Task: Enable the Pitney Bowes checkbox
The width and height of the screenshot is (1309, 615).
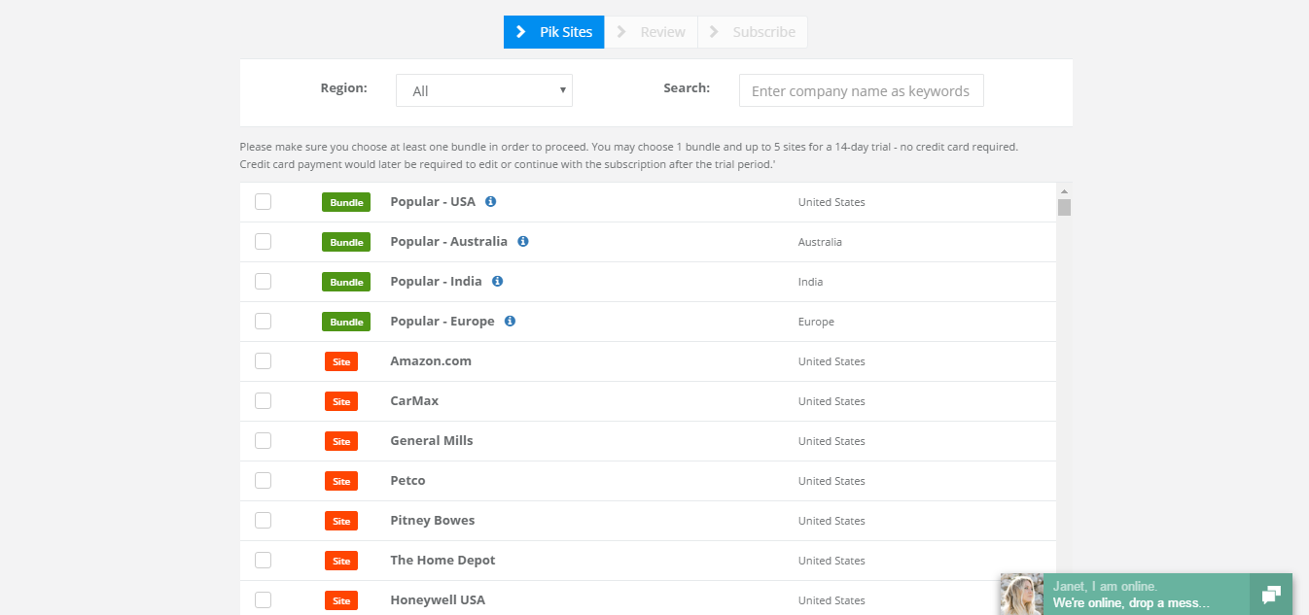Action: [263, 520]
